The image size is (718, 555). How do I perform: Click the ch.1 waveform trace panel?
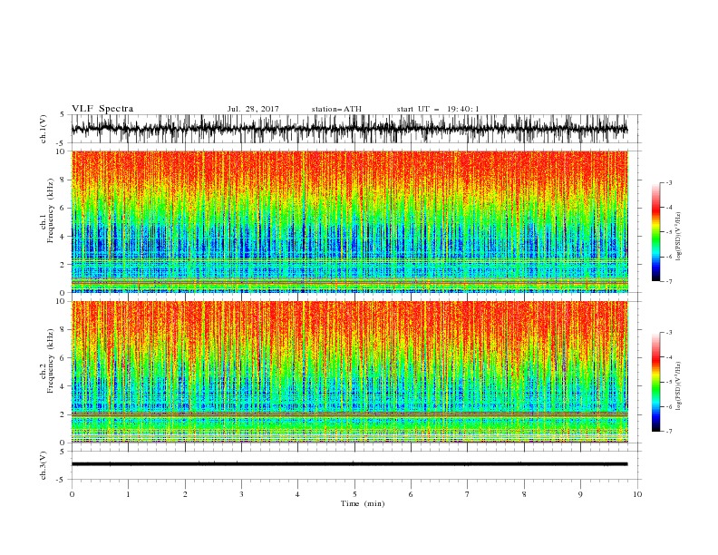click(x=355, y=129)
